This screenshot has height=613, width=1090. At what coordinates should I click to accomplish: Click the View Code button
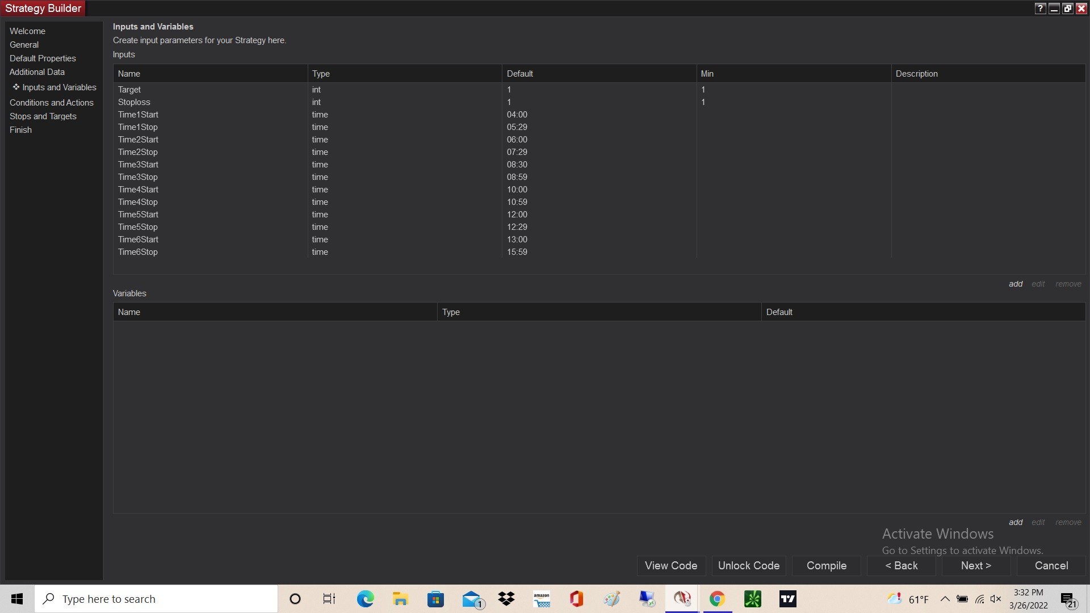[x=670, y=565]
